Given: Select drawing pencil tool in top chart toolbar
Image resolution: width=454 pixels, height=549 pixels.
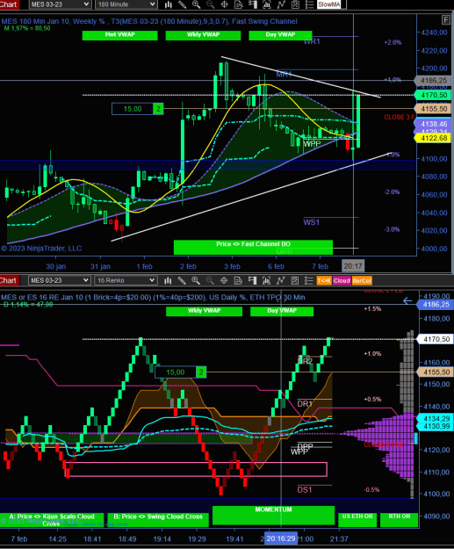Looking at the screenshot, I should (x=182, y=4).
